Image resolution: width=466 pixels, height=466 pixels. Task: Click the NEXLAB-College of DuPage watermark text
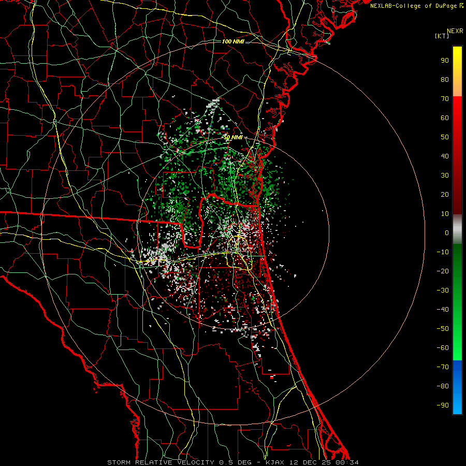pos(416,6)
